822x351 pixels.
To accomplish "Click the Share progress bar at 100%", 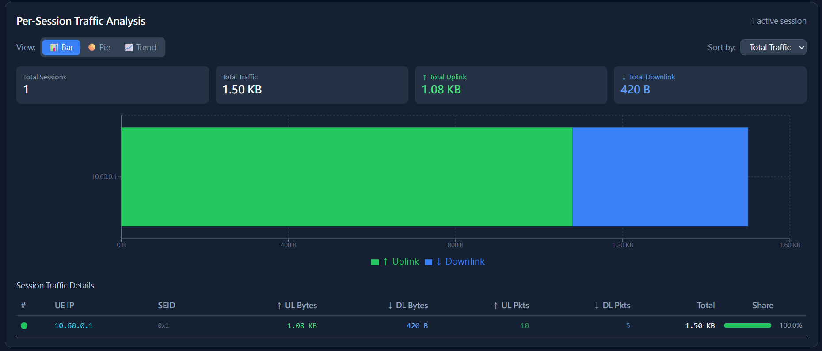I will pyautogui.click(x=747, y=325).
